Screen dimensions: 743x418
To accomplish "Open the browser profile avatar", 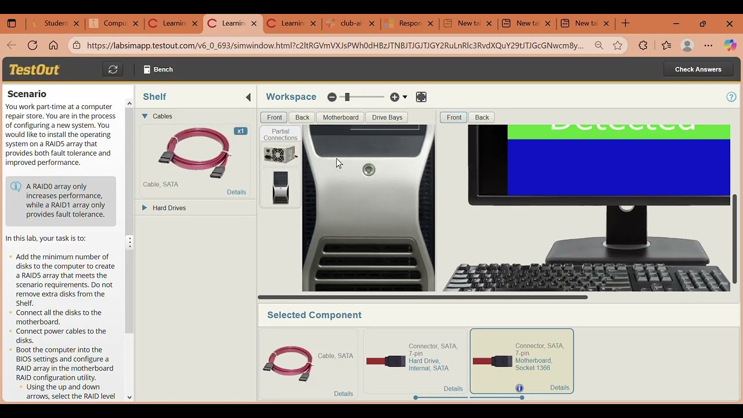I will (687, 45).
